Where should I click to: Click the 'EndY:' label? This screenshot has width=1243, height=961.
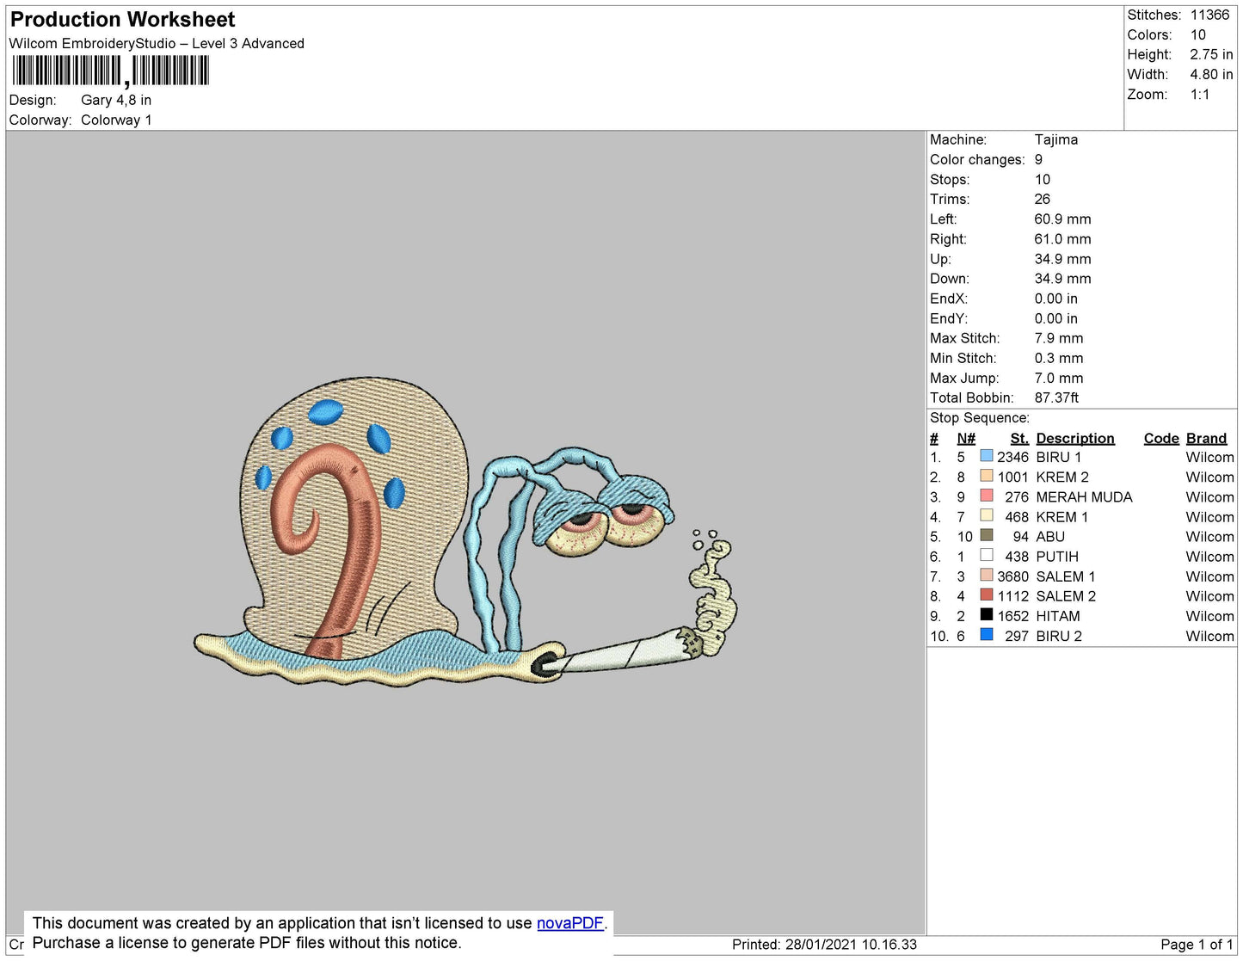(949, 318)
